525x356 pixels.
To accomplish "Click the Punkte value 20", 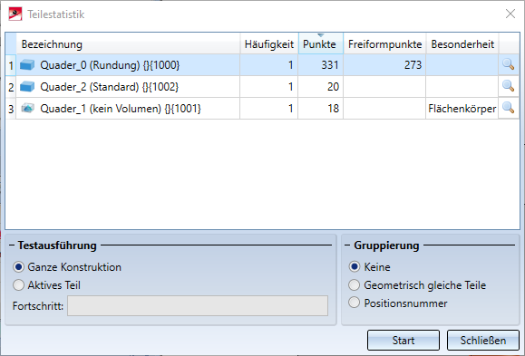I will (333, 87).
